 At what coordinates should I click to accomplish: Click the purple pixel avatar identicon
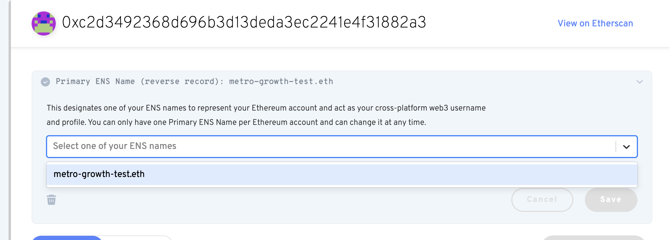[x=44, y=23]
